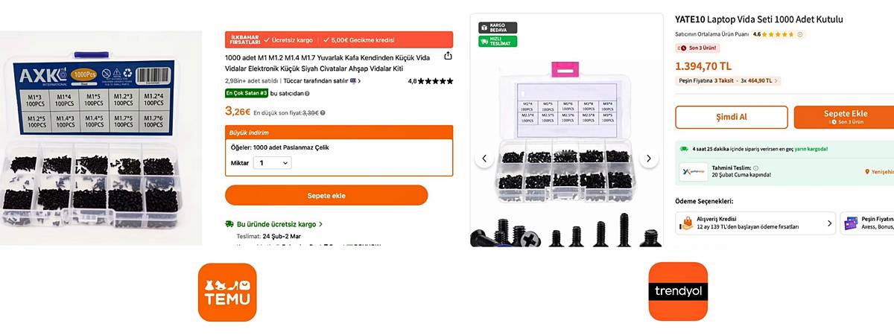Click the help icon next to bu satıcıdan
Screen dimensions: 894x335
coord(308,94)
